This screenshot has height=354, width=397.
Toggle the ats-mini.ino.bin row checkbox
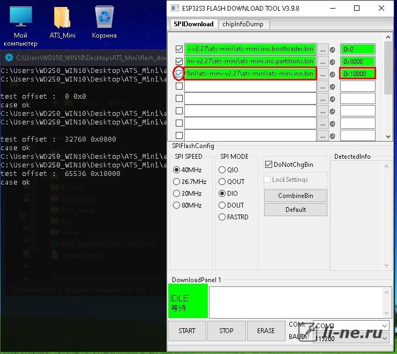(x=179, y=73)
